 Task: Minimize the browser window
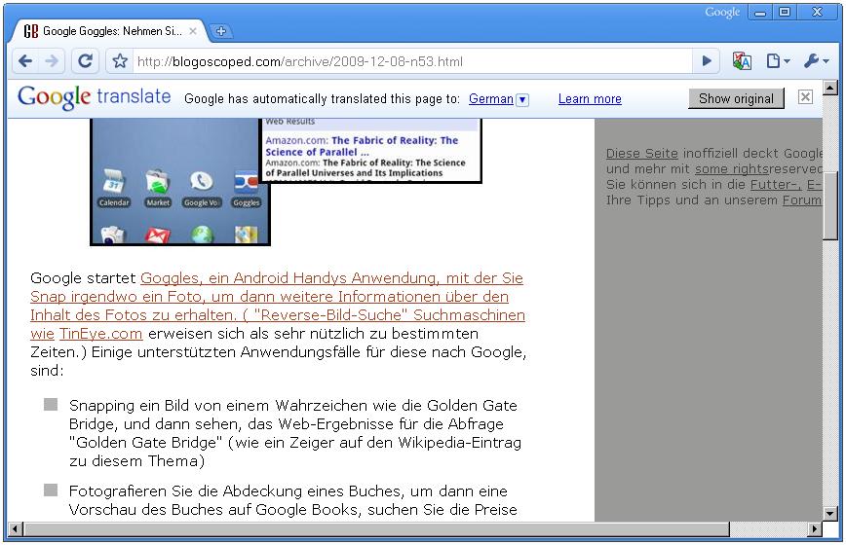tap(759, 12)
